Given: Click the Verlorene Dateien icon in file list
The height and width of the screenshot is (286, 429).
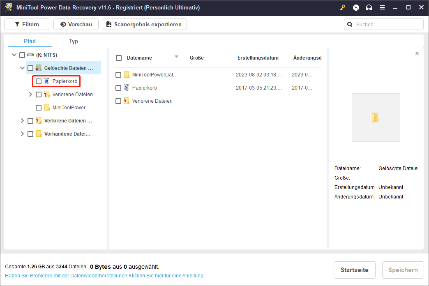Looking at the screenshot, I should tap(127, 101).
